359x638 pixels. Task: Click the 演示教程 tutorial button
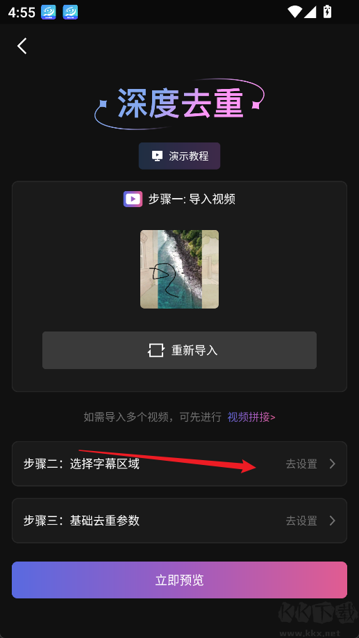coord(179,156)
